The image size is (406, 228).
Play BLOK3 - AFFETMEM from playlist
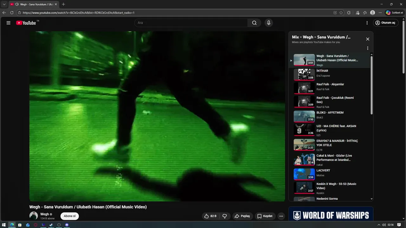(x=330, y=116)
